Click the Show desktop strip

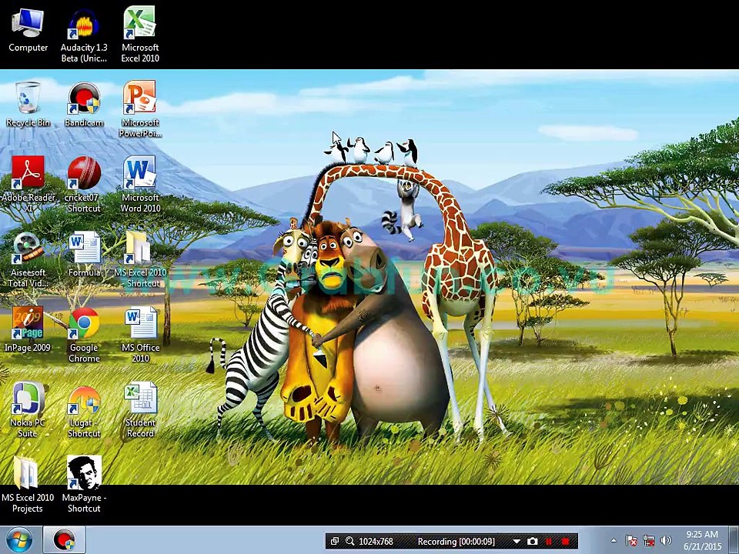[735, 540]
